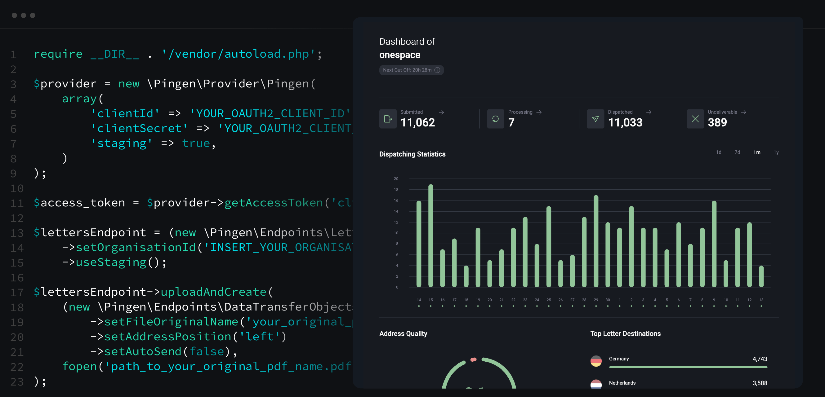This screenshot has width=825, height=397.
Task: Click the arrow icon next to Undeliverable
Action: pos(744,112)
